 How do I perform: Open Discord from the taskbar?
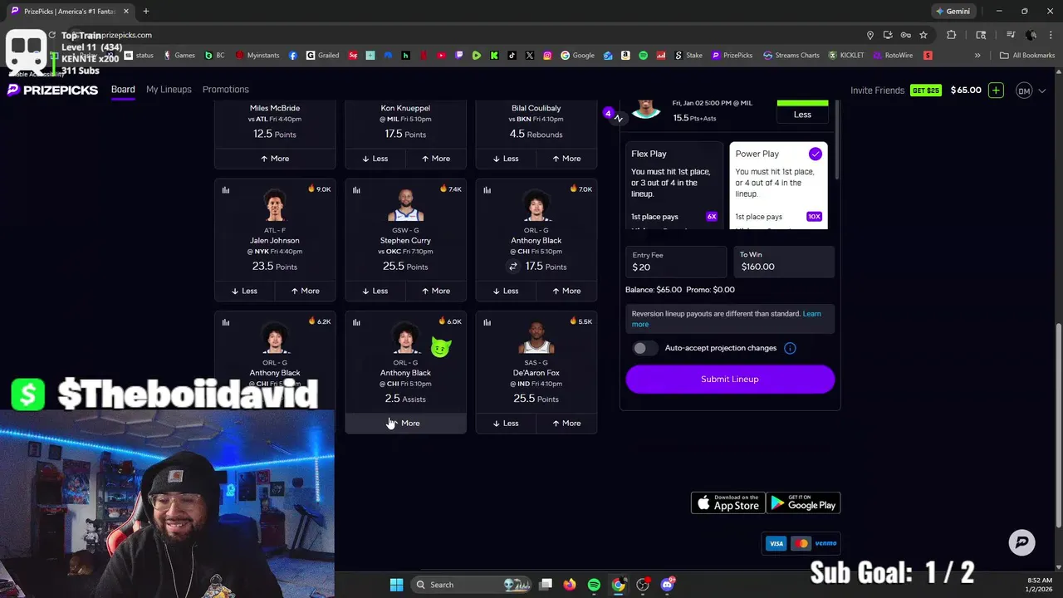coord(667,585)
